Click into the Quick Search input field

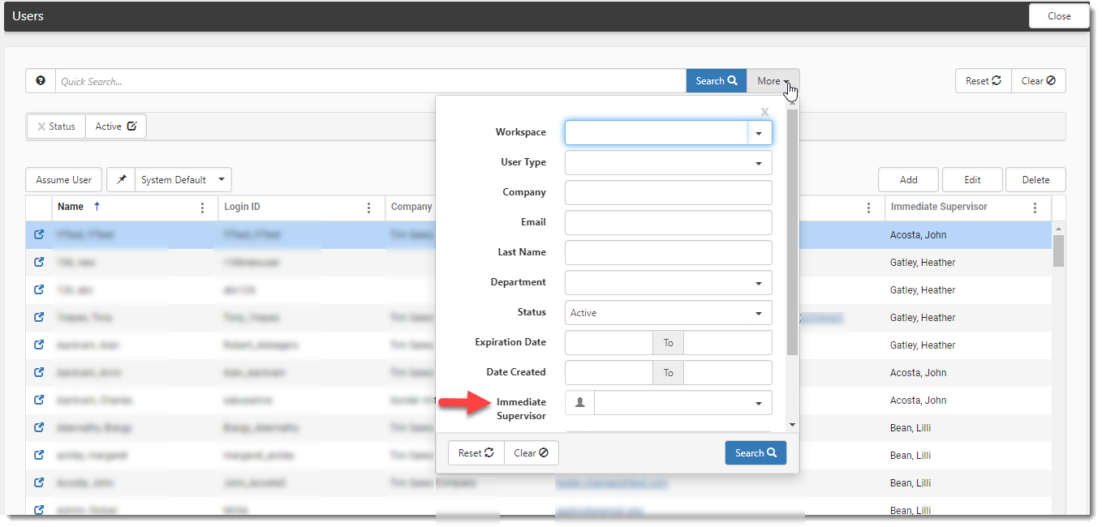click(x=369, y=81)
